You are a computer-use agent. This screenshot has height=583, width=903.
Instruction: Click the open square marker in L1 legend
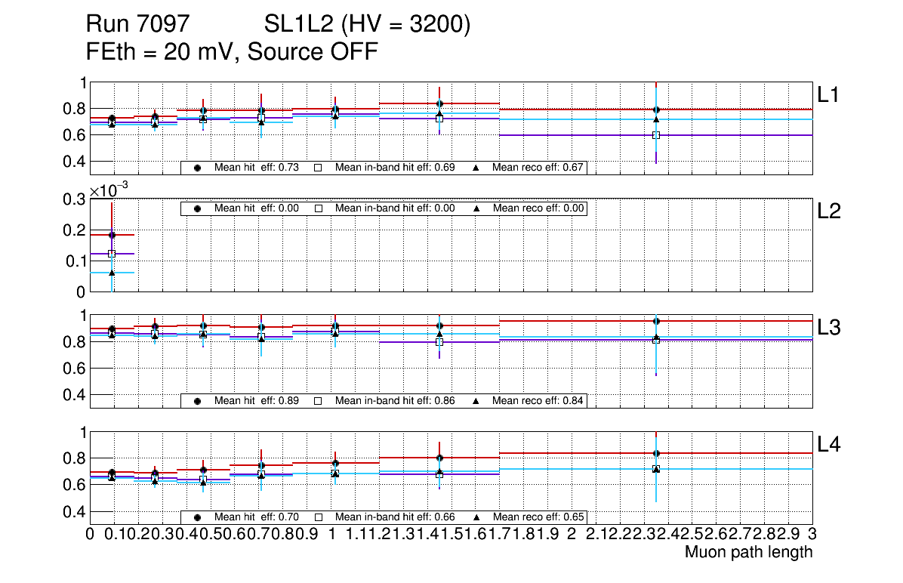coord(318,168)
